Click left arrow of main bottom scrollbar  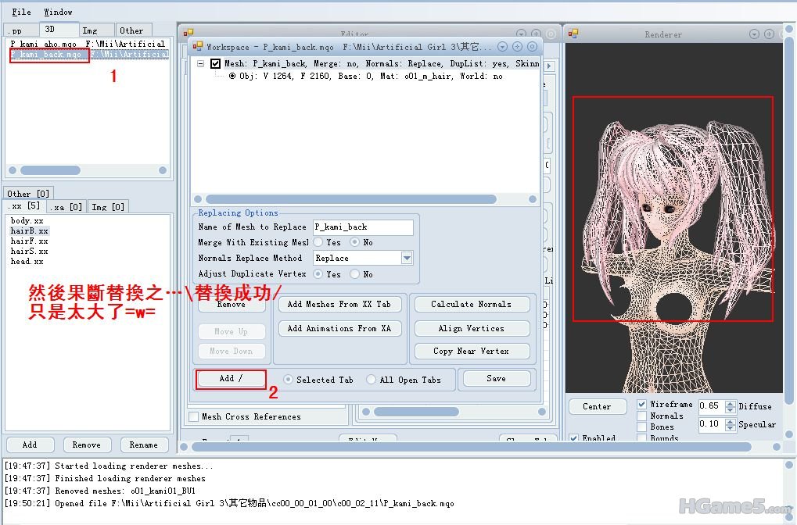(184, 447)
